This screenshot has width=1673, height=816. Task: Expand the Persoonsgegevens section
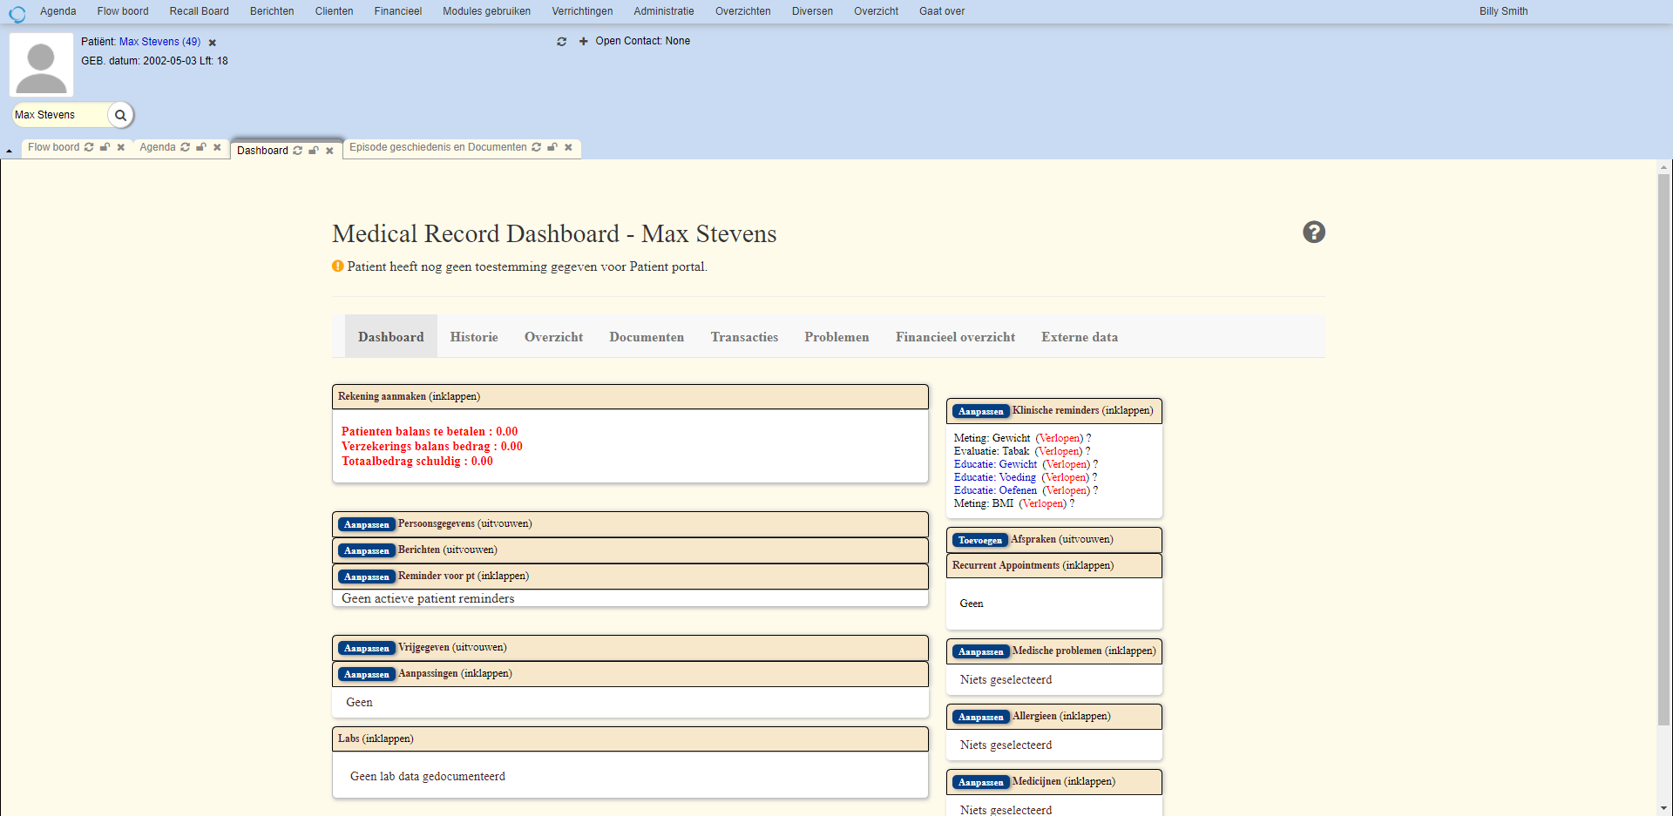click(x=464, y=524)
